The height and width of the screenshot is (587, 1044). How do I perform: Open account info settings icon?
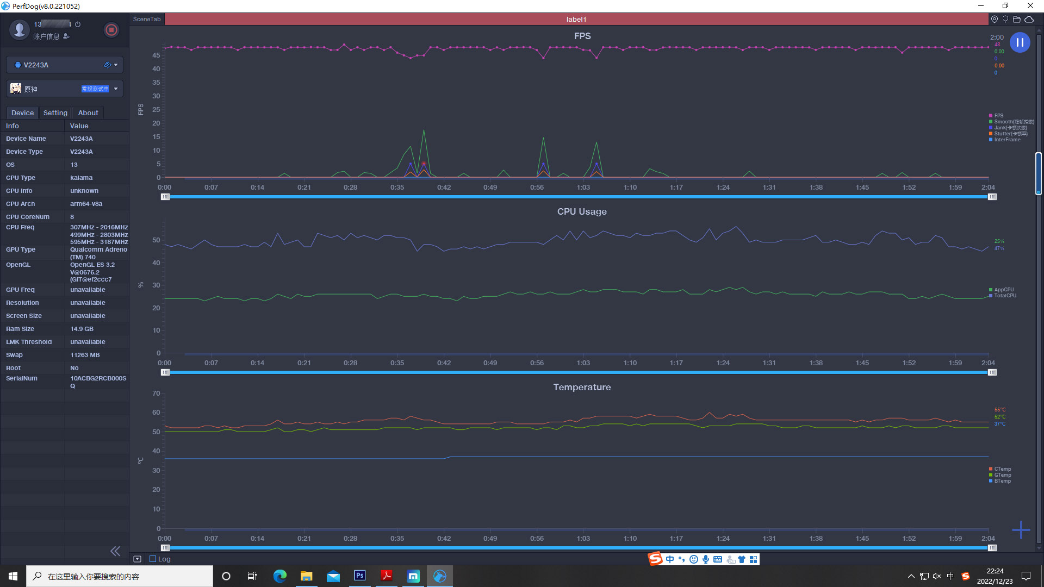(66, 36)
